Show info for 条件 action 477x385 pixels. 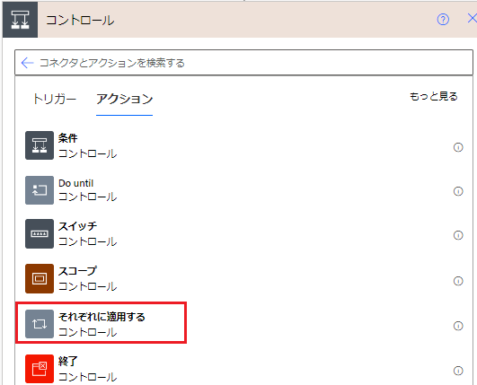click(x=458, y=147)
